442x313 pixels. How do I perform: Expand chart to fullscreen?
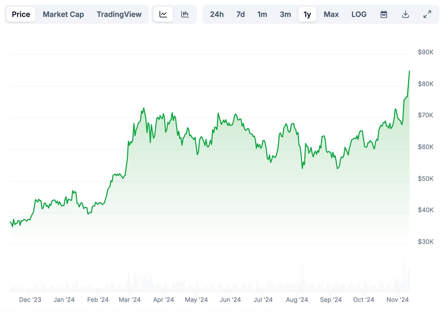click(427, 14)
